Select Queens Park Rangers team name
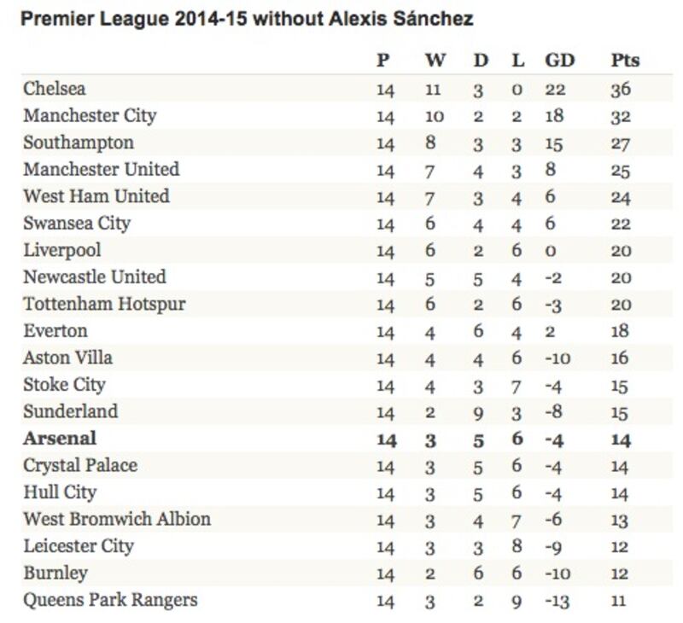 coord(110,600)
